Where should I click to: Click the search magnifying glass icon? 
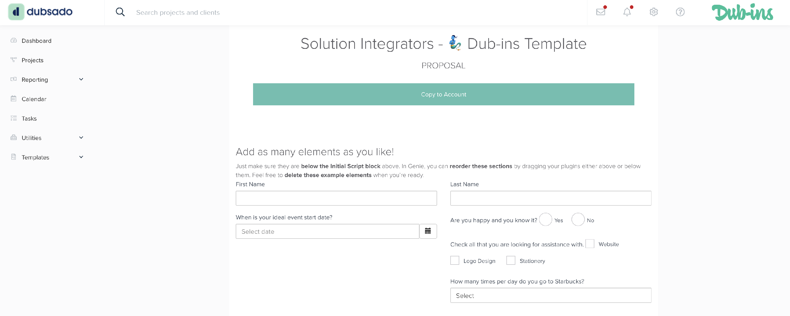point(120,12)
